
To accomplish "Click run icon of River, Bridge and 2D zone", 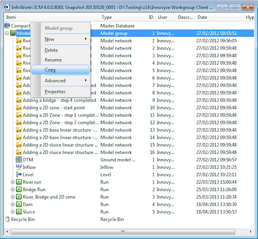I will [x=19, y=197].
